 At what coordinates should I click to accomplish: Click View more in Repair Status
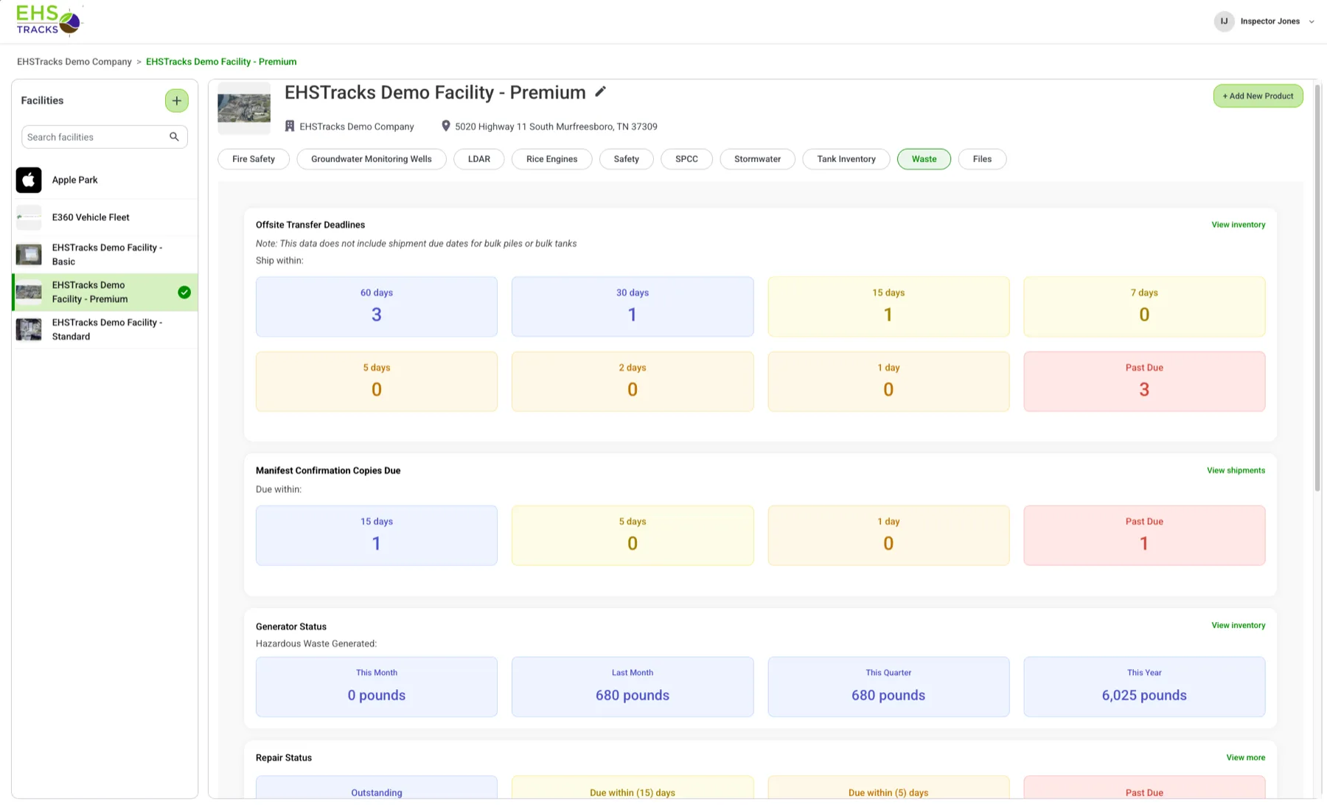(1245, 758)
